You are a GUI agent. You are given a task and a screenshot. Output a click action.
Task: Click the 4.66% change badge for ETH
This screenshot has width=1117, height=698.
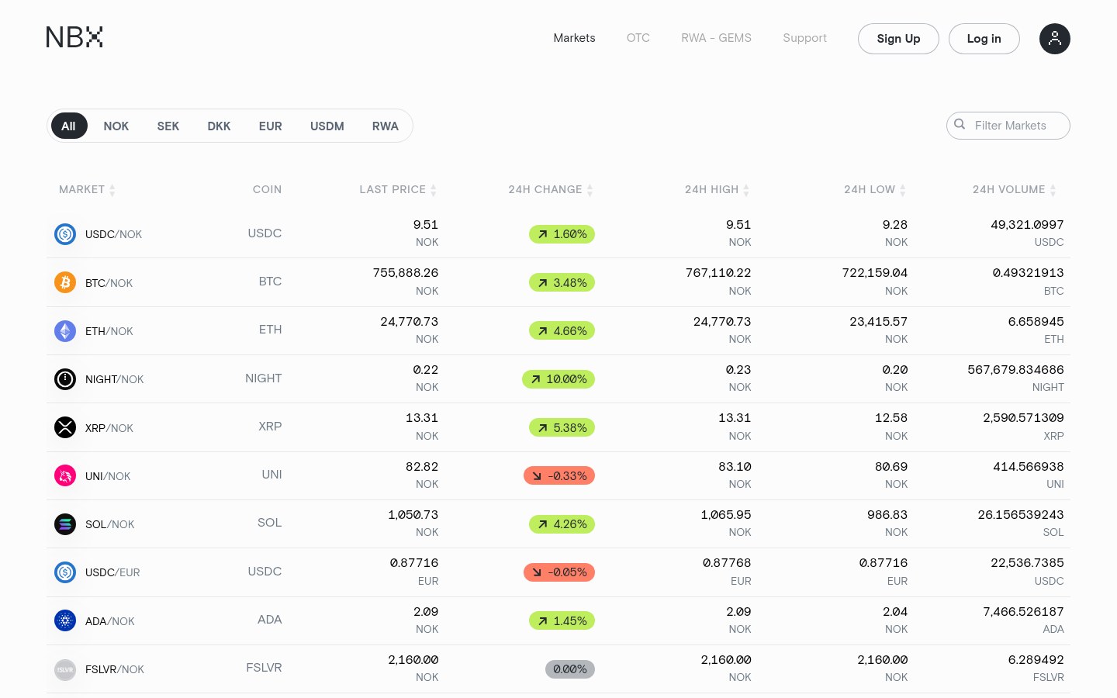click(562, 330)
